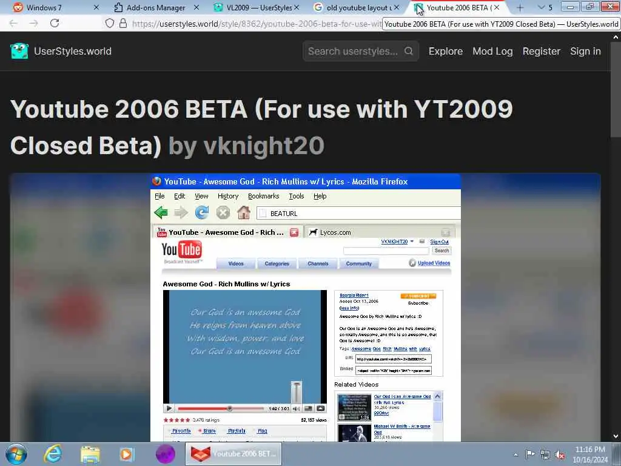Switch to the old youtube layout tab
Screen dimensions: 621x466
click(x=355, y=7)
